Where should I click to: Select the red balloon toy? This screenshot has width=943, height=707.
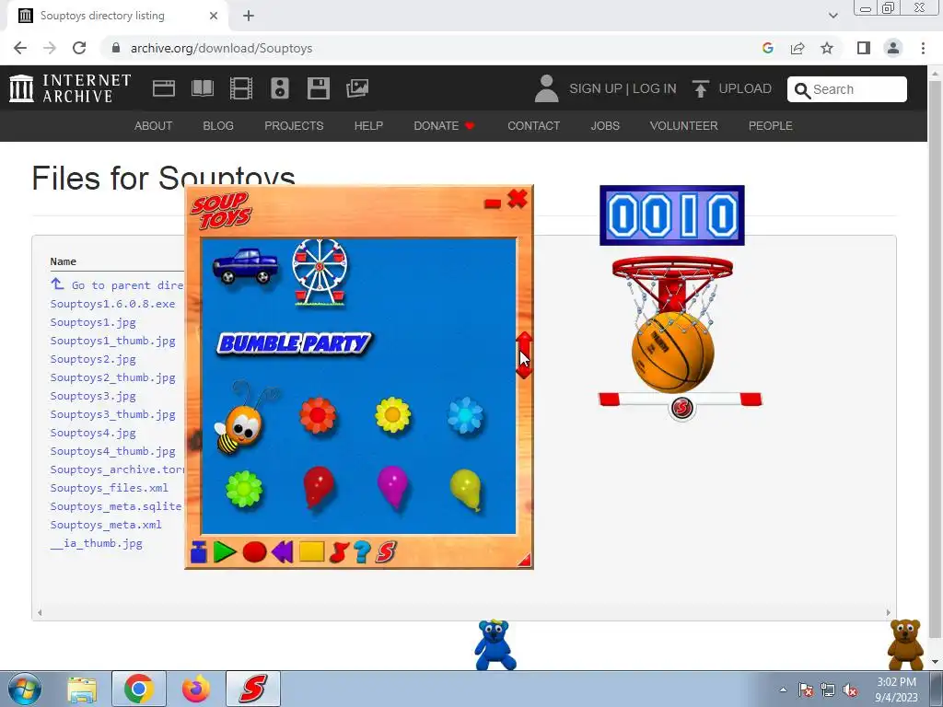coord(318,488)
